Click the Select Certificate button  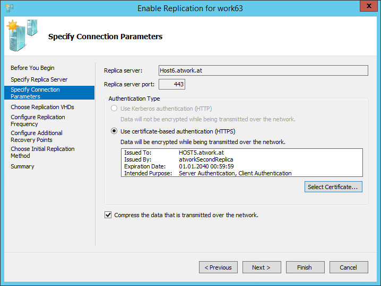point(334,186)
